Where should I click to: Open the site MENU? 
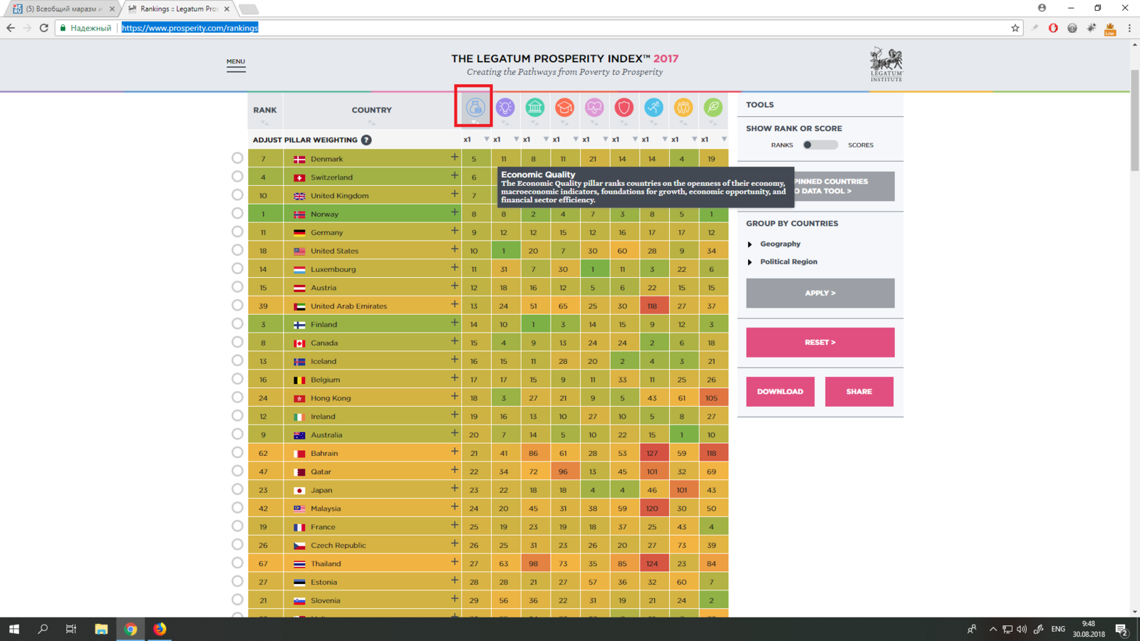236,63
